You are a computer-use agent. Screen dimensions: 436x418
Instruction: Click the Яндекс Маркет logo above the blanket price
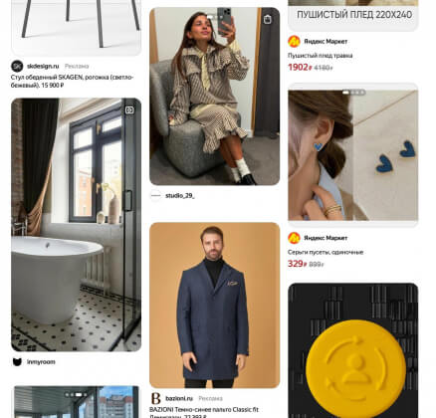(x=294, y=42)
